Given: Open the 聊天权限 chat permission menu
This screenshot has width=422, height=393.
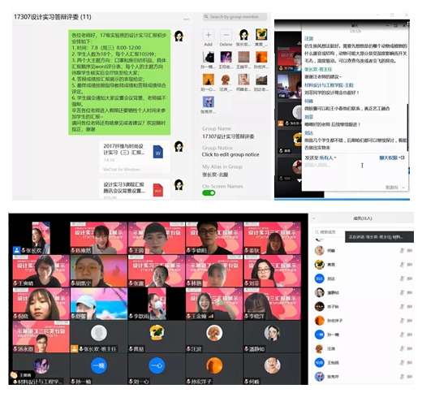Looking at the screenshot, I should click(389, 158).
